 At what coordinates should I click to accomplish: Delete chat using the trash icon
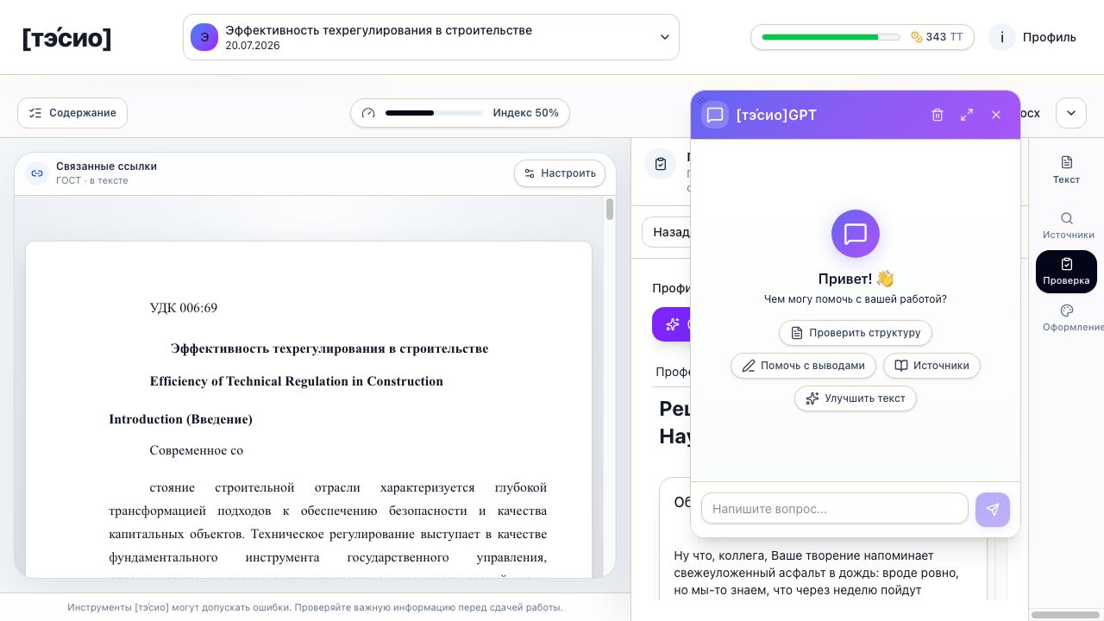[938, 115]
